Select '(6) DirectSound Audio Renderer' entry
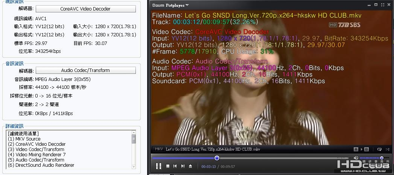394x175 pixels. [41, 165]
